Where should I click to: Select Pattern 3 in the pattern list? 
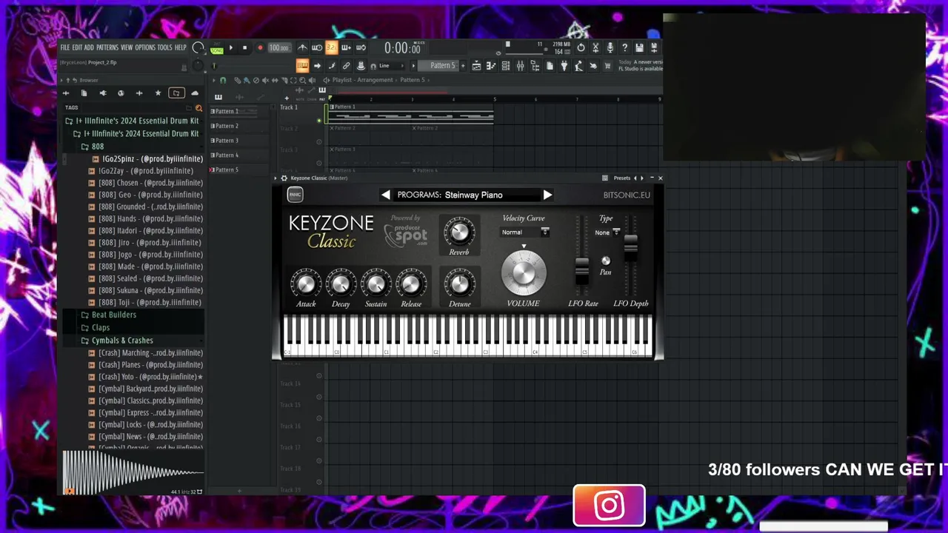[x=227, y=141]
